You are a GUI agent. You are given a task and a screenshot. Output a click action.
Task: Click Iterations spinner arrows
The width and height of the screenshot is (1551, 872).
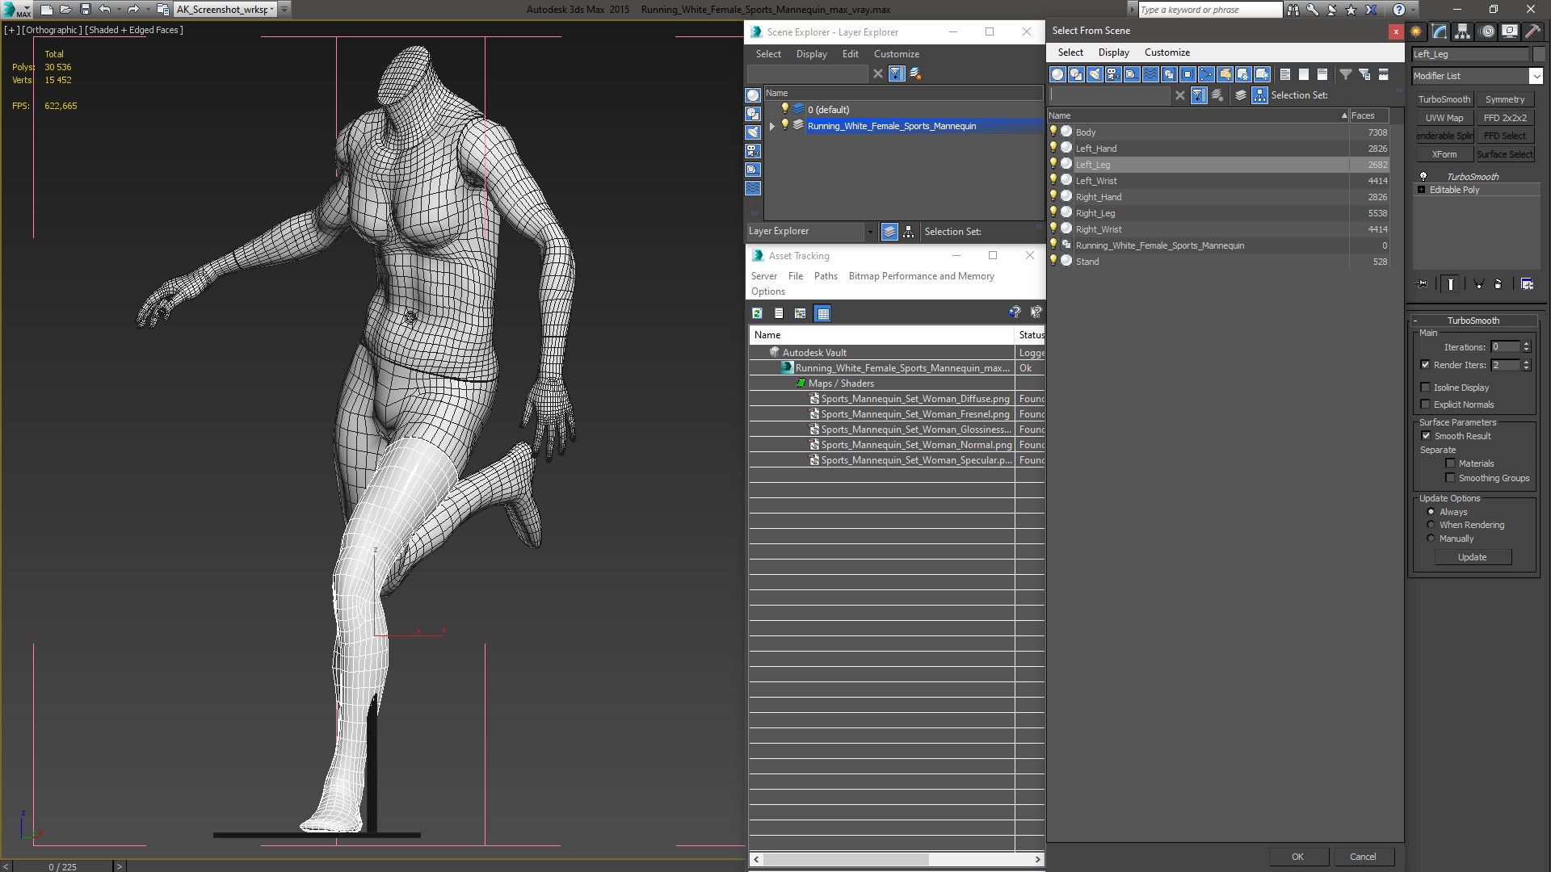pyautogui.click(x=1526, y=347)
